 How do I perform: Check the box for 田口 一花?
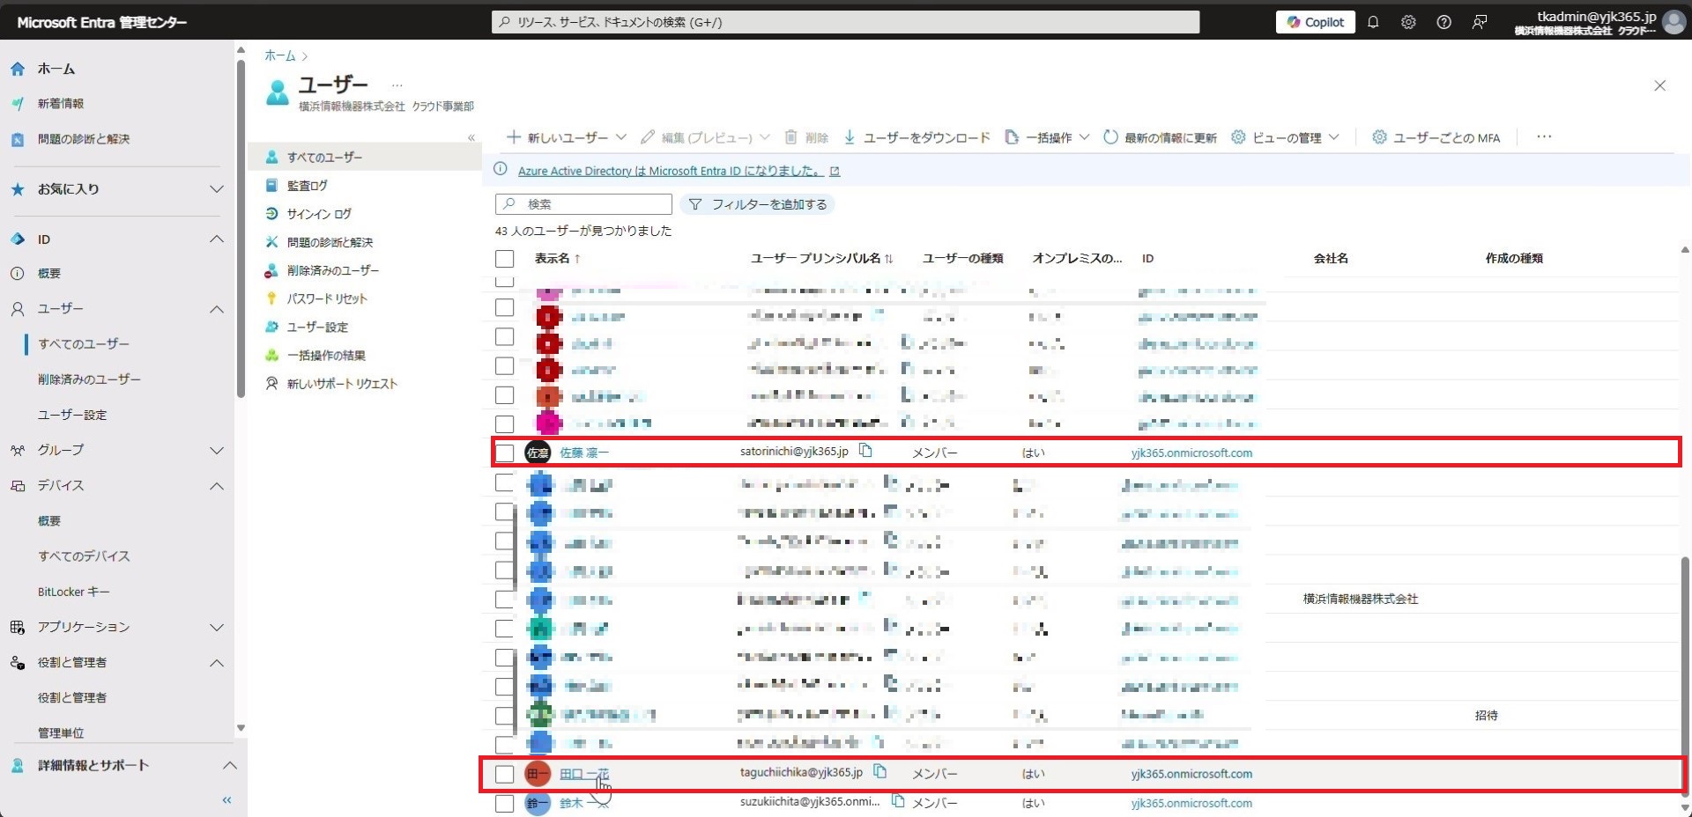coord(504,775)
